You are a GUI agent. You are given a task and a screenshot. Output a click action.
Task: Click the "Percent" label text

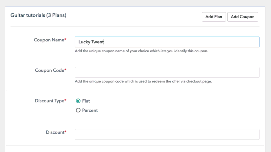click(90, 110)
